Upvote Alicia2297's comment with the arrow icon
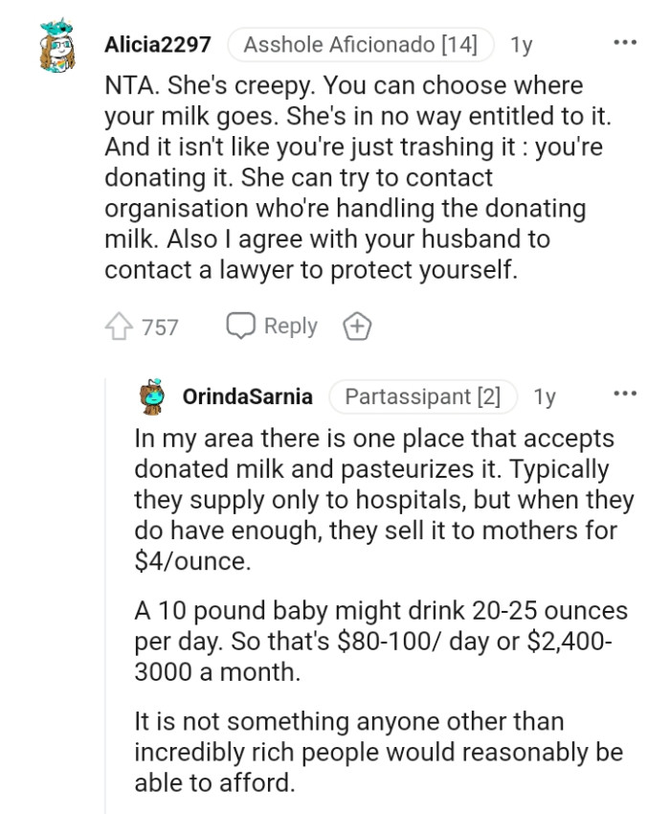670x814 pixels. coord(119,326)
